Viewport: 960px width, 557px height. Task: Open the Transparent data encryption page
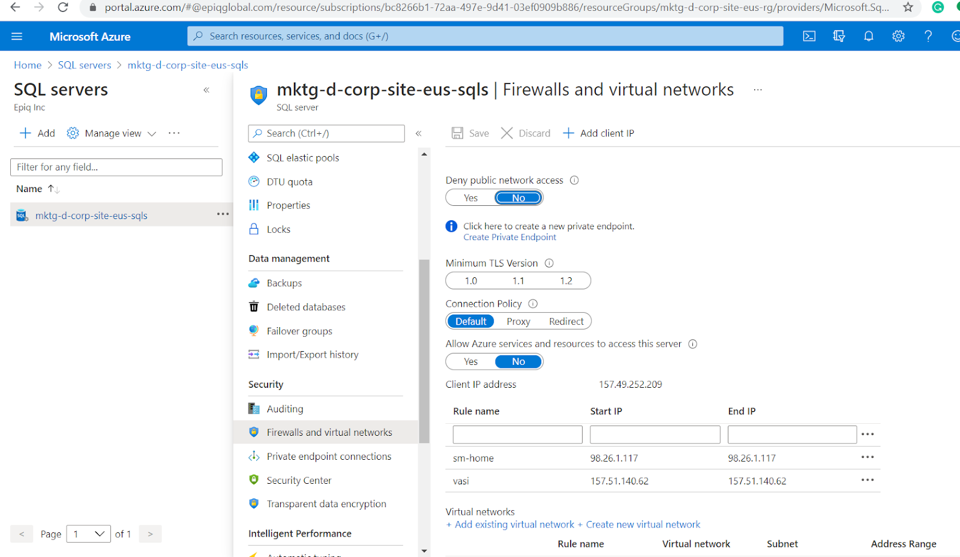326,504
